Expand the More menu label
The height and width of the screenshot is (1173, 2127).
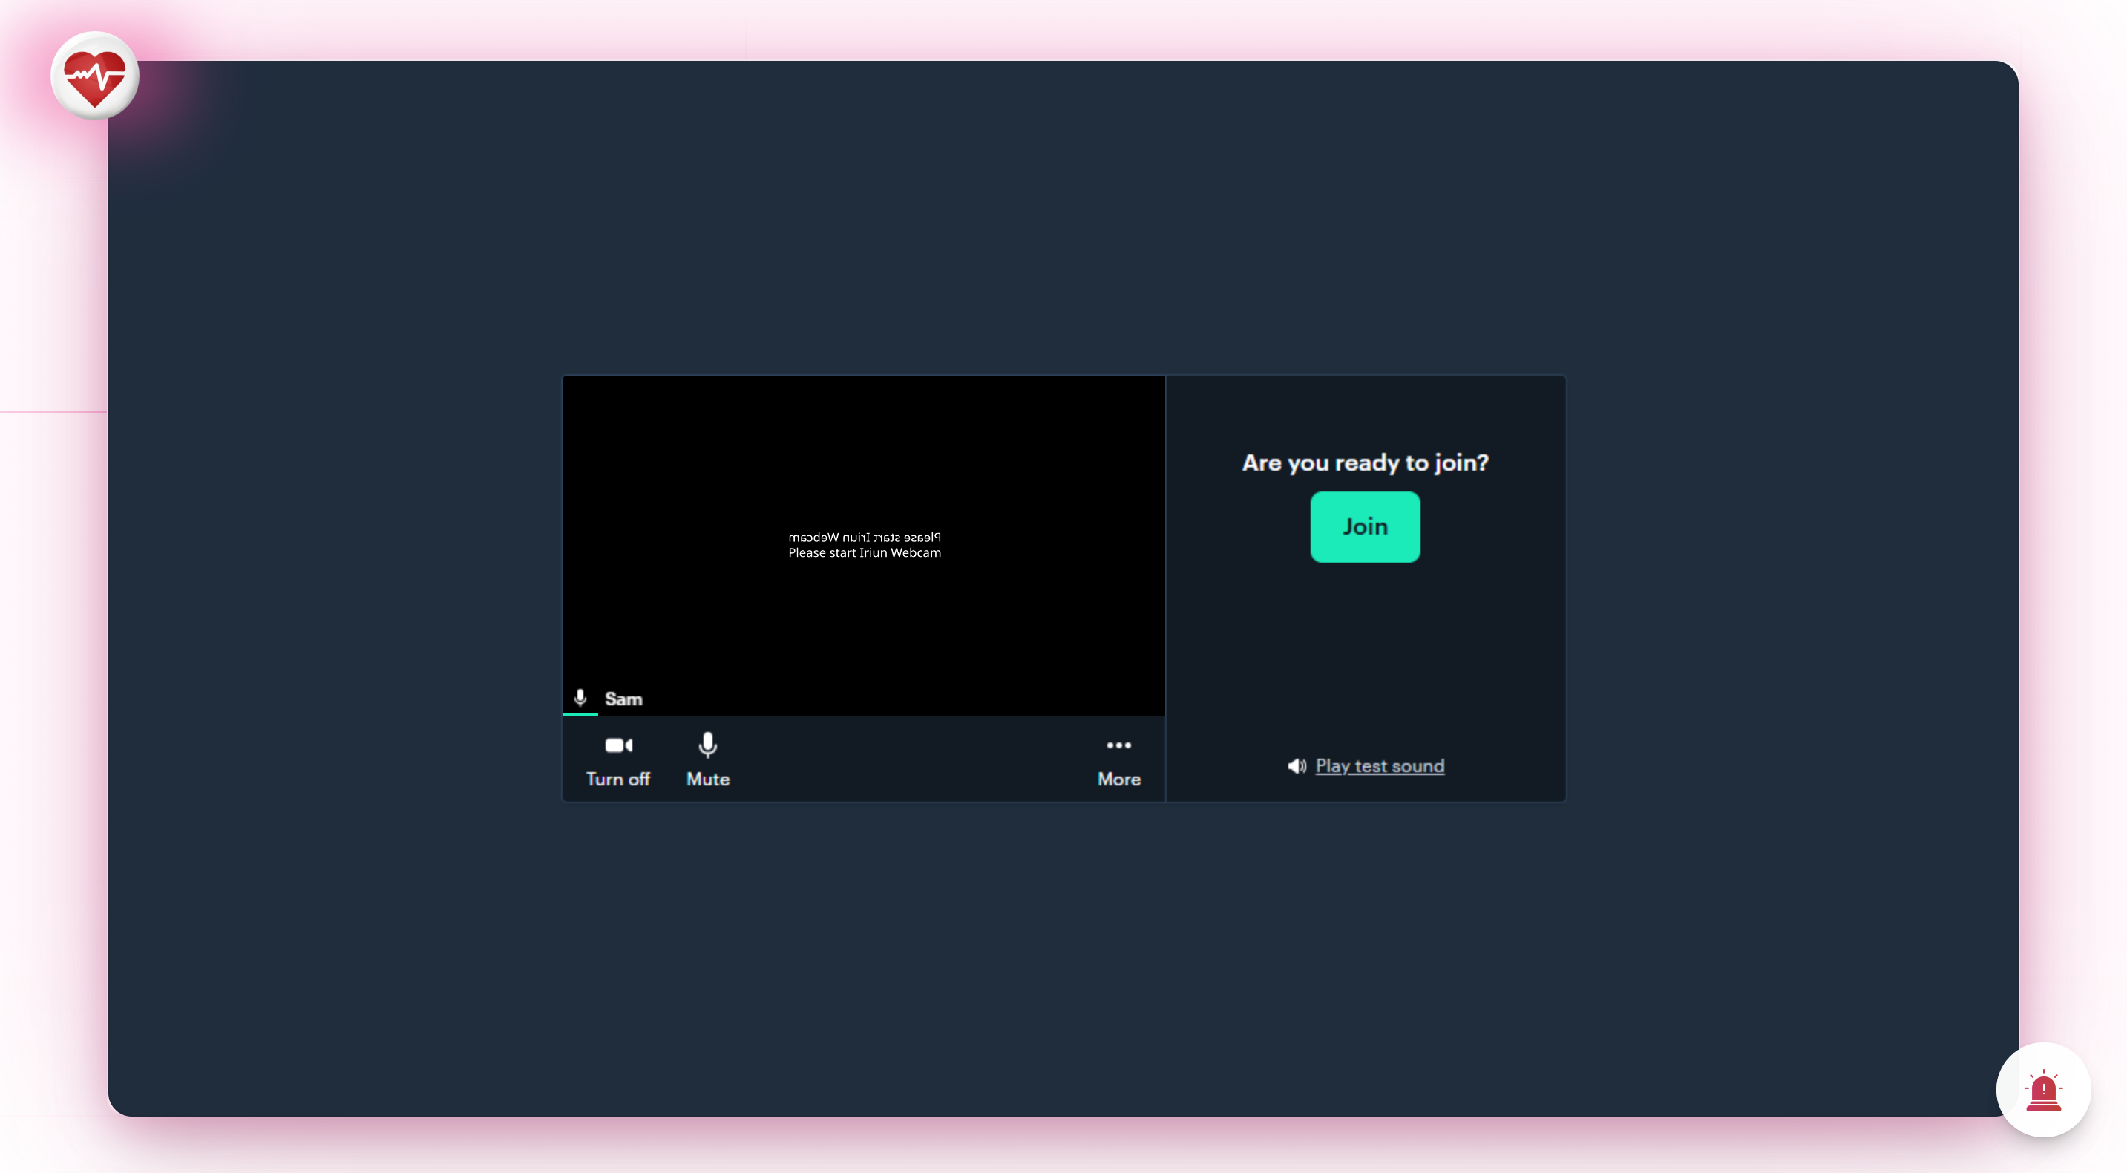click(1119, 779)
